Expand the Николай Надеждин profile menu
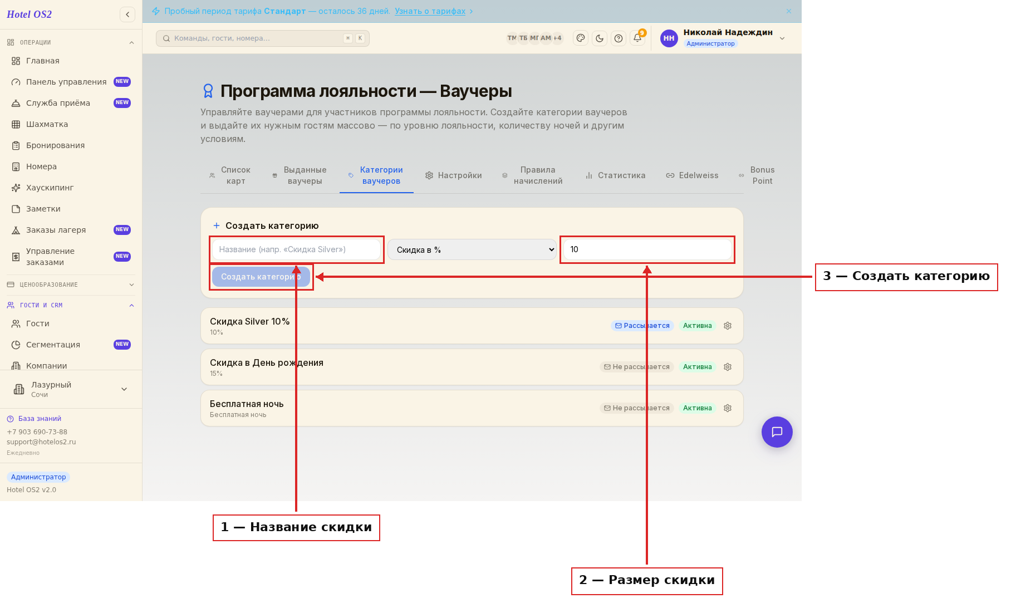 (782, 38)
